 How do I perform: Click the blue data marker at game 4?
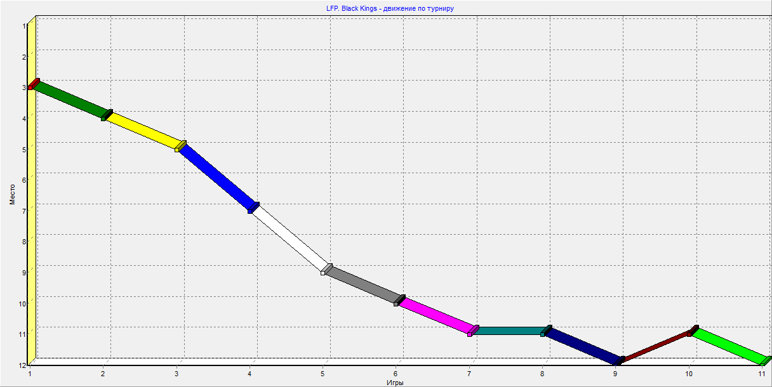click(253, 208)
